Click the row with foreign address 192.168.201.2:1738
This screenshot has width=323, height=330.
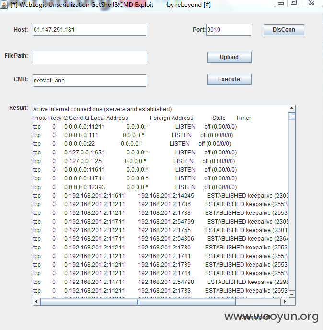161,213
